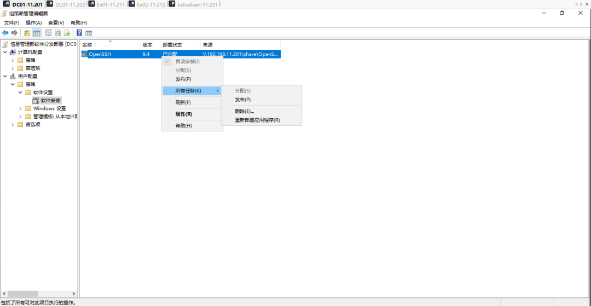Screen dimensions: 591x306
Task: Click the green refresh toolbar icon
Action: (x=58, y=33)
